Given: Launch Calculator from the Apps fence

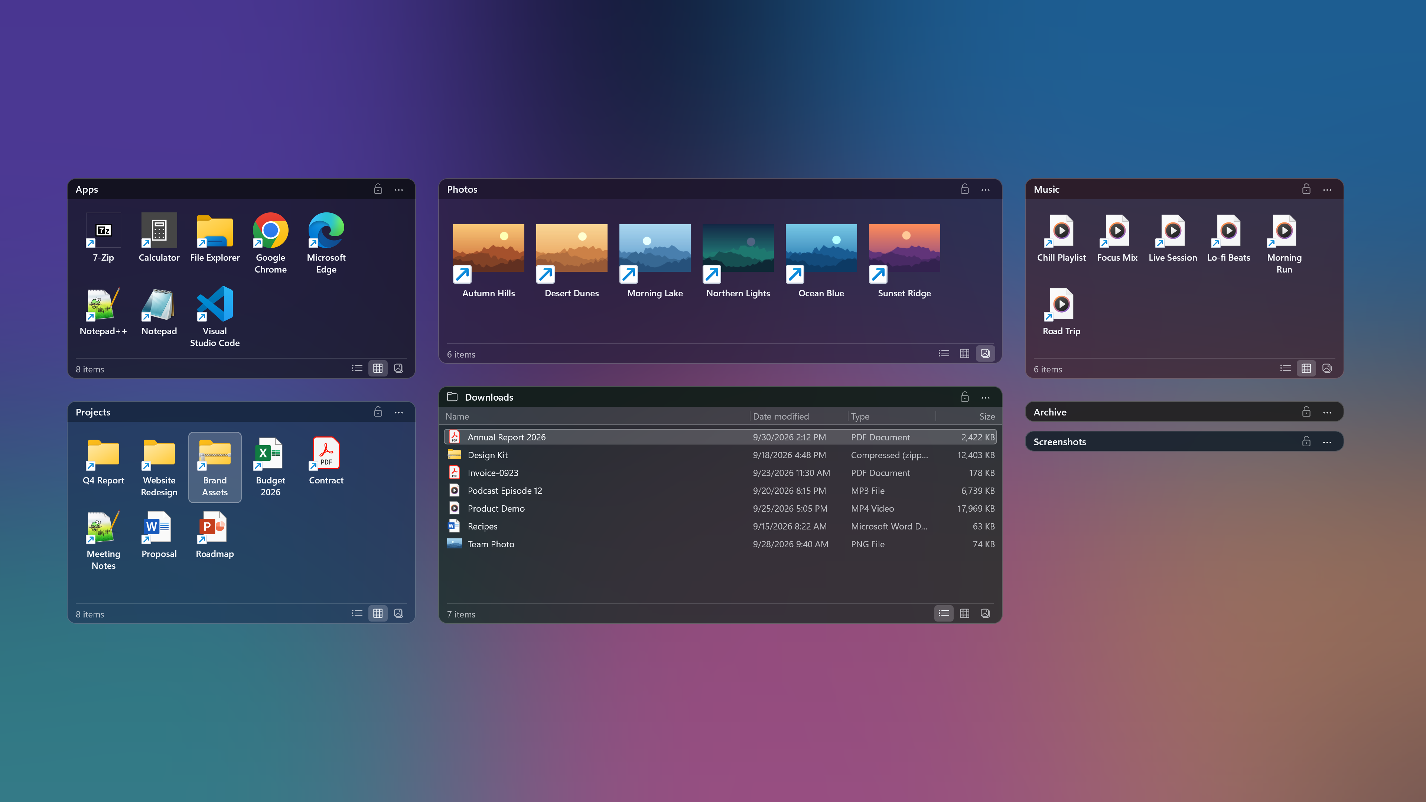Looking at the screenshot, I should point(159,238).
